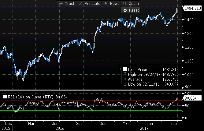Click the gray divider between chart panels
204x131 pixels.
click(x=92, y=90)
